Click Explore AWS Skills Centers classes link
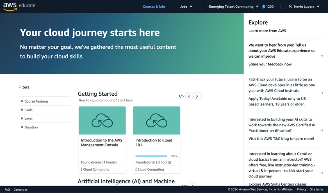This screenshot has height=193, width=328. pos(278,184)
